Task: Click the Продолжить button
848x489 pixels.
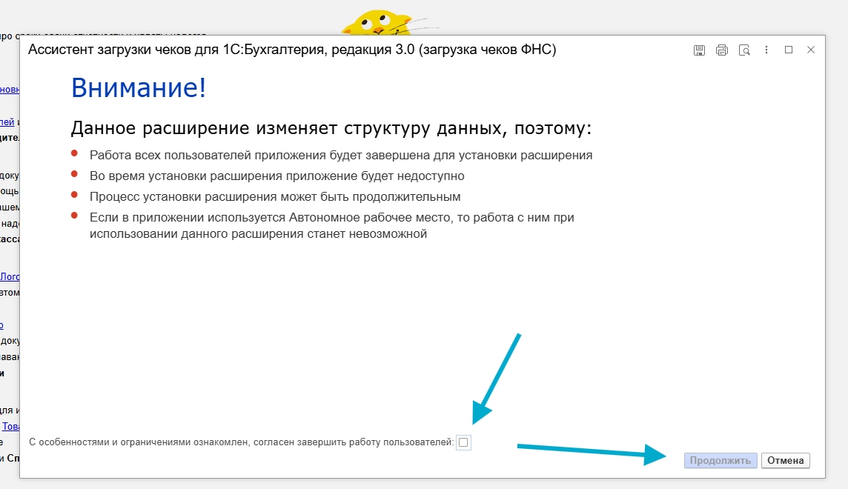Action: pyautogui.click(x=721, y=460)
